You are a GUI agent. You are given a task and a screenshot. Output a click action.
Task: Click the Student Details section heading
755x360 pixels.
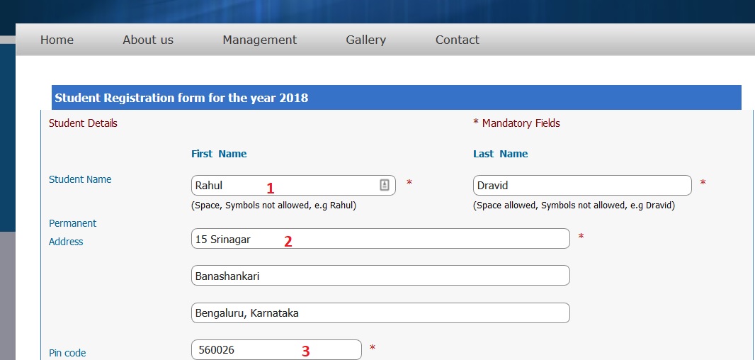83,123
